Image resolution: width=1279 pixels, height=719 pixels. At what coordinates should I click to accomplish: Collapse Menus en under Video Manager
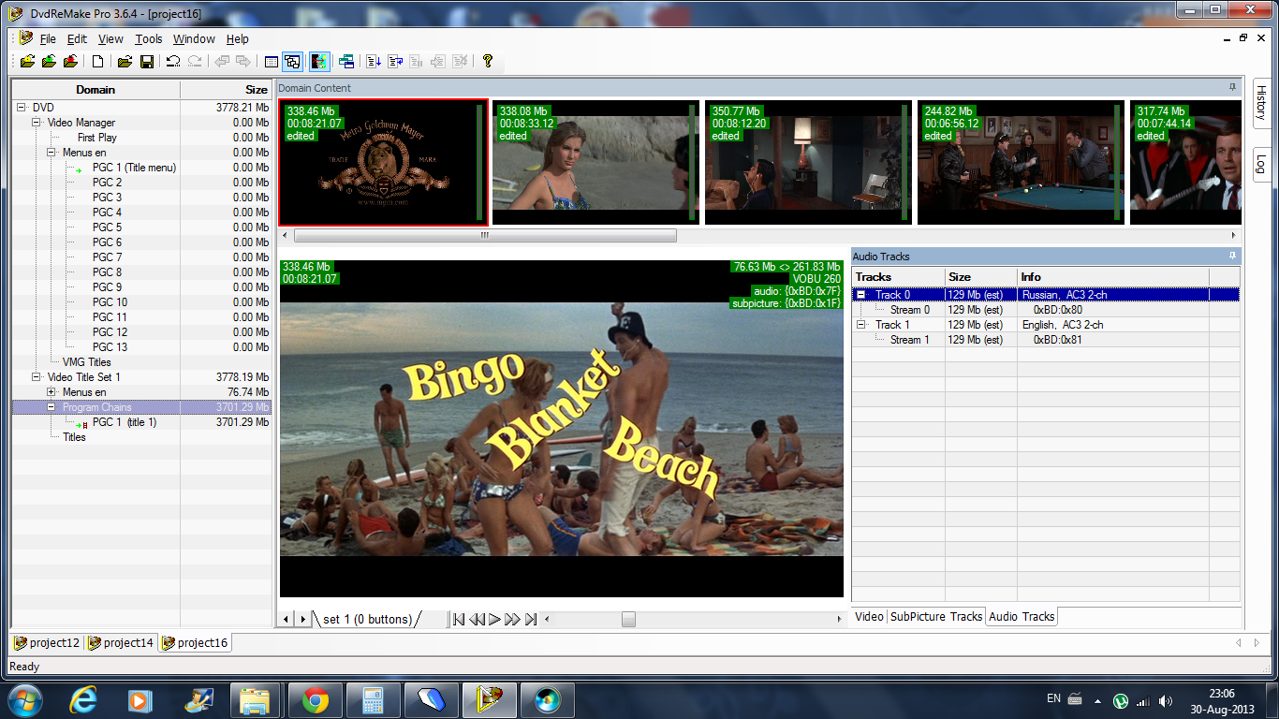[51, 153]
